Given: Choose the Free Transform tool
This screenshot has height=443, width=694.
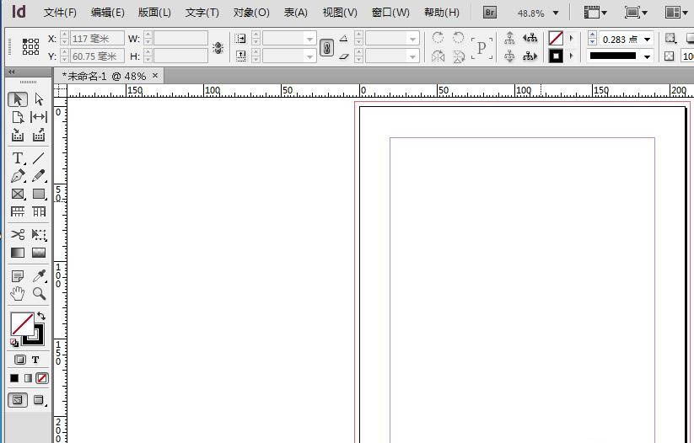Looking at the screenshot, I should (x=39, y=234).
